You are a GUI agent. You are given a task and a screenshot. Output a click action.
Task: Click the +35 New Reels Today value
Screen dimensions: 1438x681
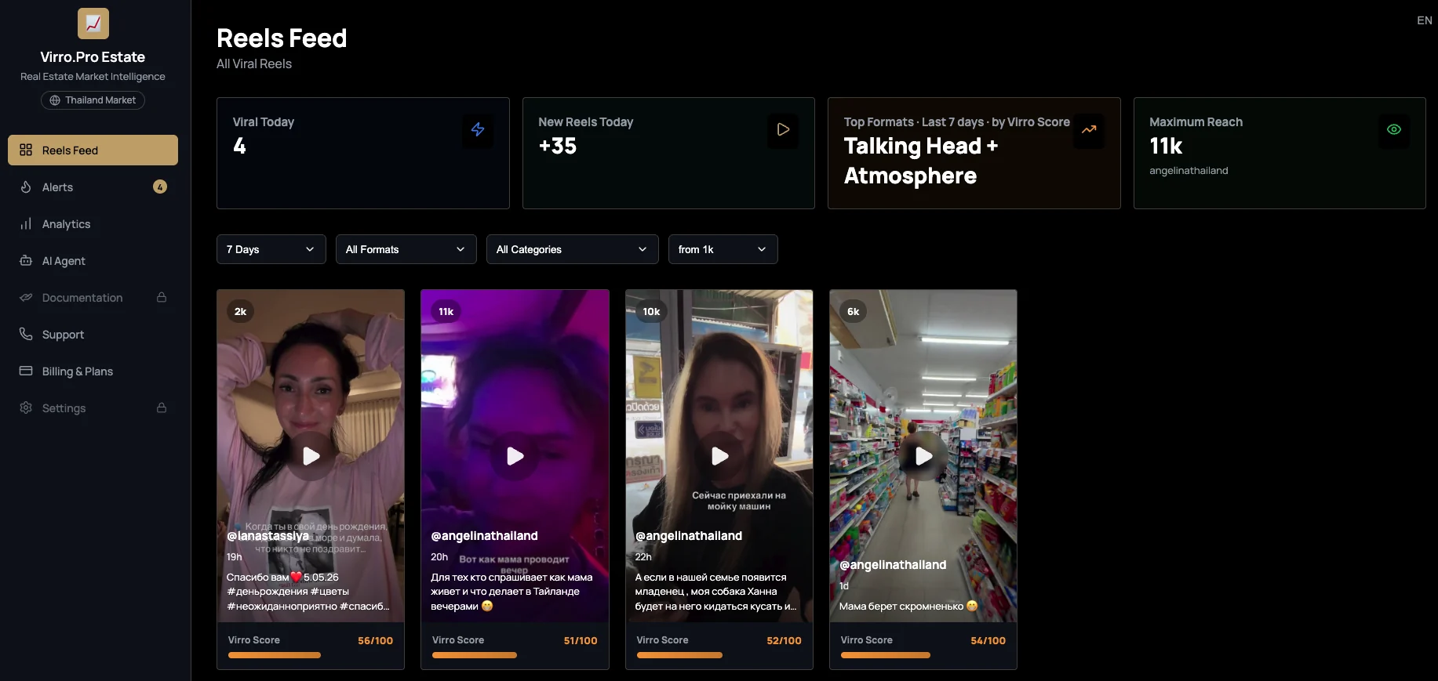tap(558, 146)
